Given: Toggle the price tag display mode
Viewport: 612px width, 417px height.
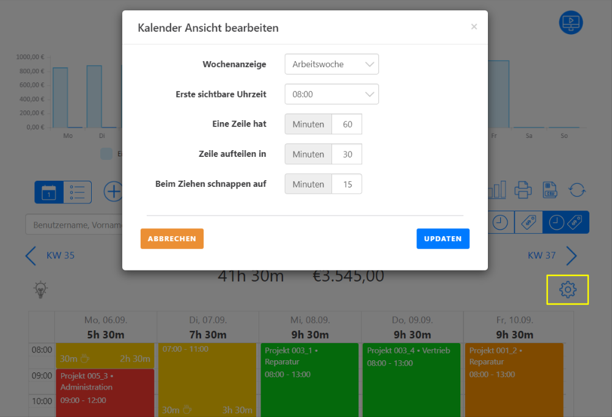Looking at the screenshot, I should coord(528,223).
